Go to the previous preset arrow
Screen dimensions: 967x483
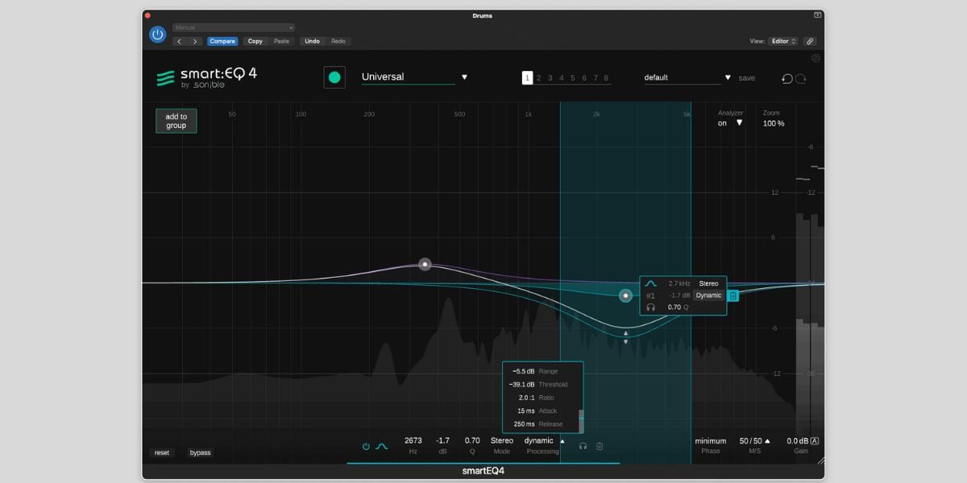coord(180,41)
